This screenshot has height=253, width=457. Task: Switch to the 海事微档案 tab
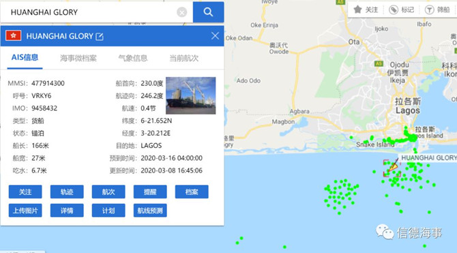78,58
